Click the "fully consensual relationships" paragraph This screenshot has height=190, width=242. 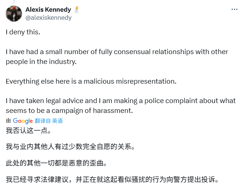tap(117, 52)
